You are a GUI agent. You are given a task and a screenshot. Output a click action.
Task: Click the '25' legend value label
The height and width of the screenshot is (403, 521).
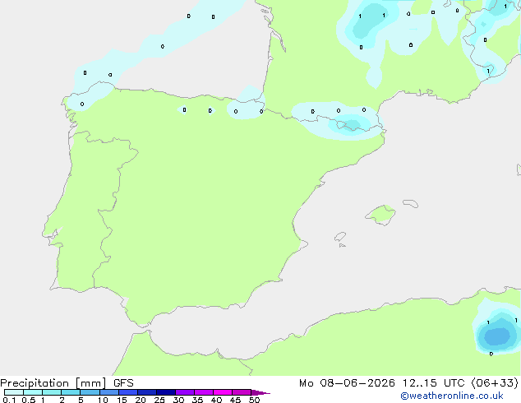coord(159,400)
